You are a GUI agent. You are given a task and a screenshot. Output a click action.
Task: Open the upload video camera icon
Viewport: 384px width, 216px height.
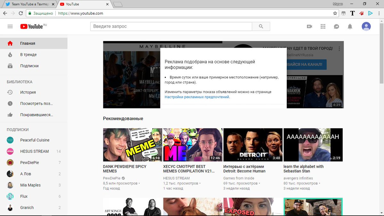pos(309,27)
